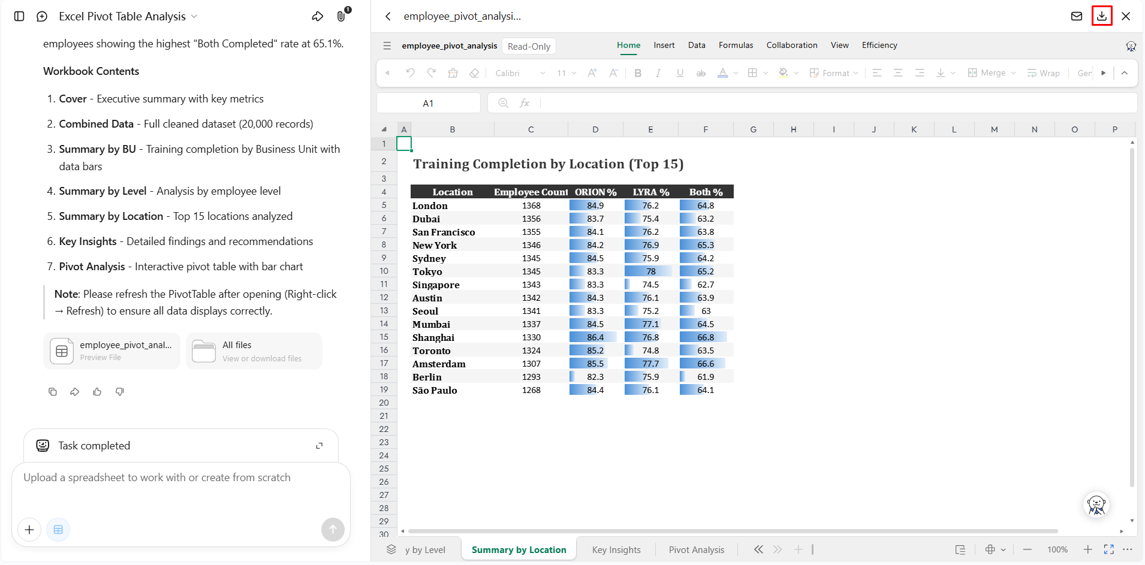Toggle the spreadsheet table mode chip
Viewport: 1145px width, 565px height.
coord(58,530)
